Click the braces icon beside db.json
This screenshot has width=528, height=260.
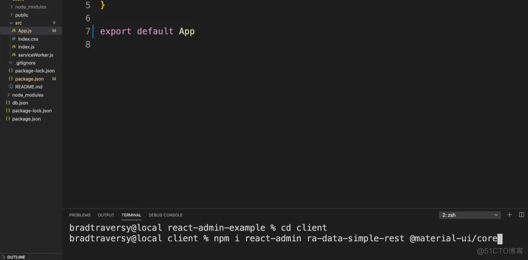pyautogui.click(x=8, y=103)
